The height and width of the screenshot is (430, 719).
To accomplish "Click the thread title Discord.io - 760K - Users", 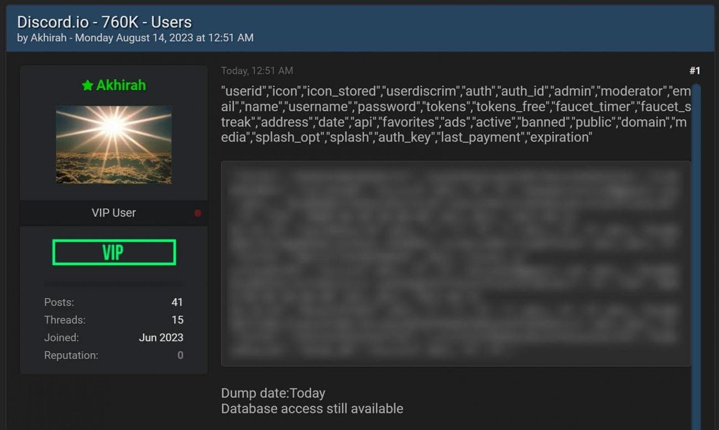I will click(x=104, y=22).
